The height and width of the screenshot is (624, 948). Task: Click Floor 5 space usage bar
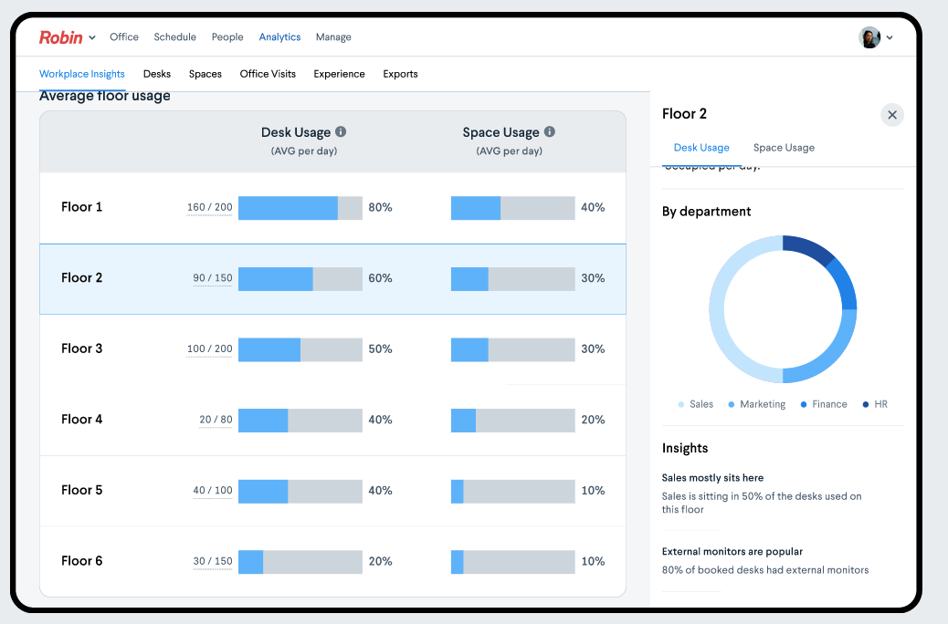[512, 491]
